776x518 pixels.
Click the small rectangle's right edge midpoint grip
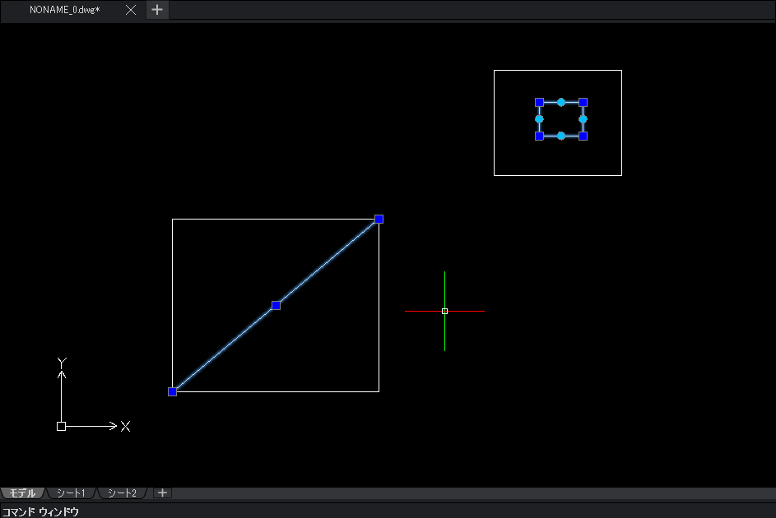click(x=583, y=119)
